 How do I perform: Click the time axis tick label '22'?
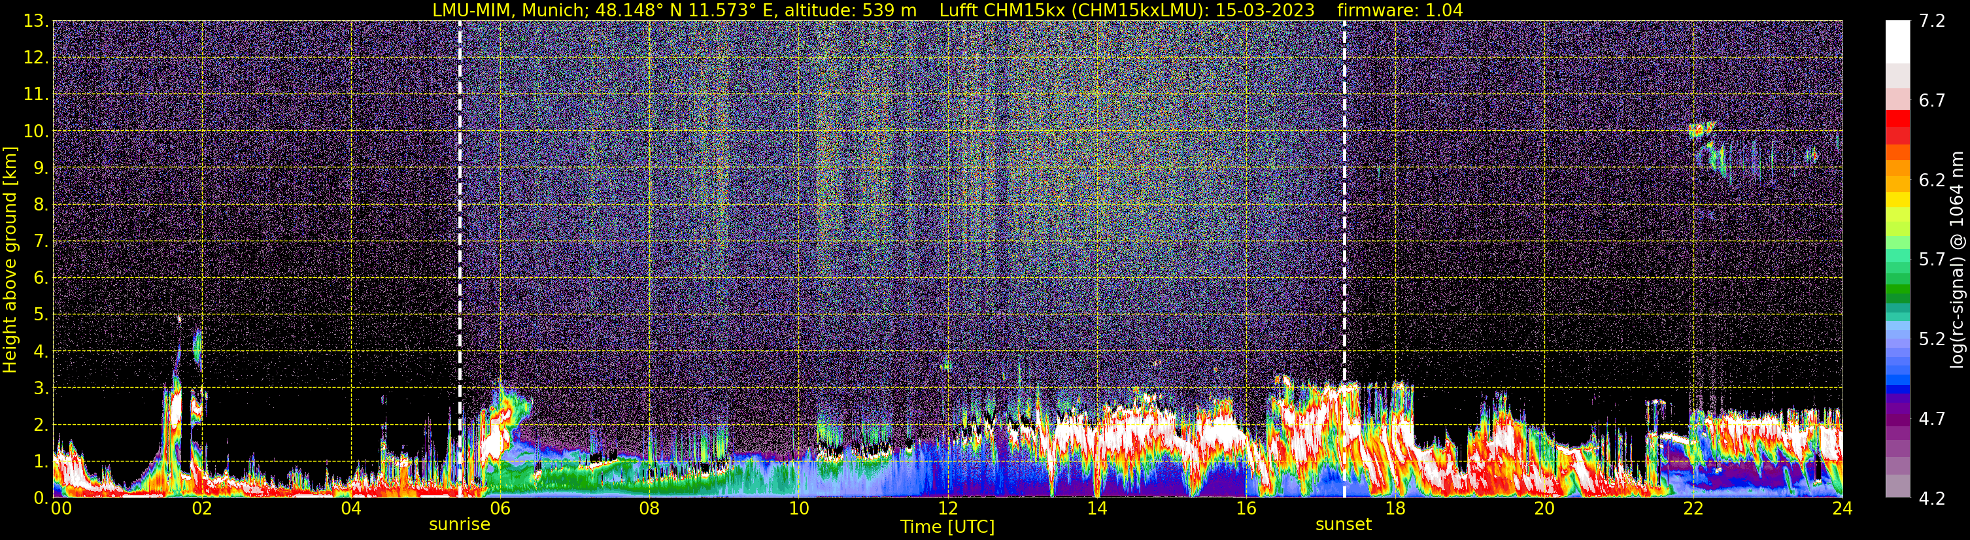tap(1693, 509)
